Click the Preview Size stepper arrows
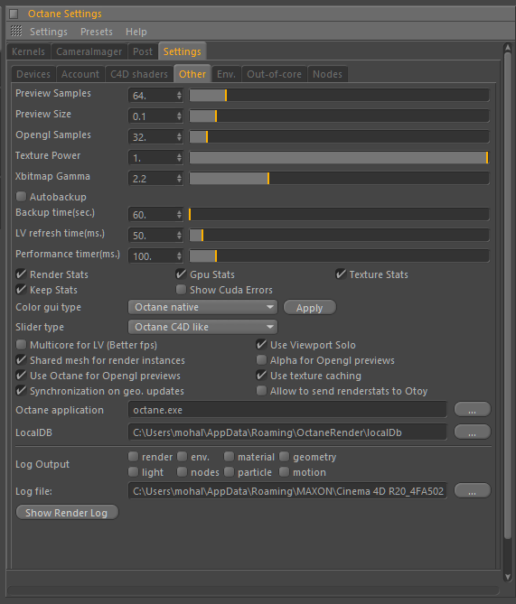The image size is (516, 604). [x=179, y=116]
